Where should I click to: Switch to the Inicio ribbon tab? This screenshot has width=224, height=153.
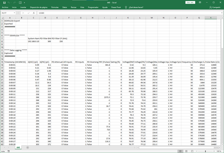point(14,7)
